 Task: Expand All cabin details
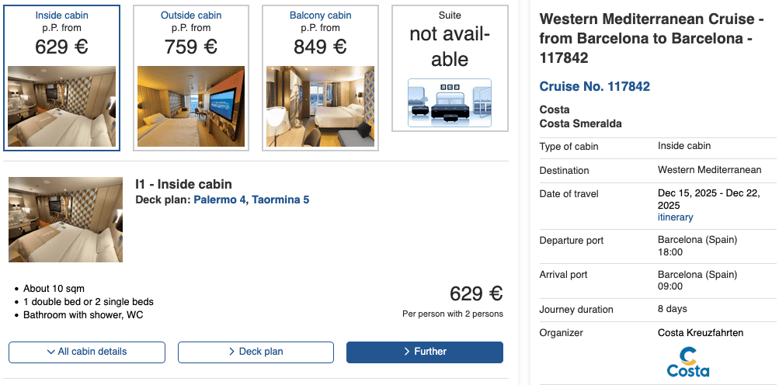click(87, 352)
